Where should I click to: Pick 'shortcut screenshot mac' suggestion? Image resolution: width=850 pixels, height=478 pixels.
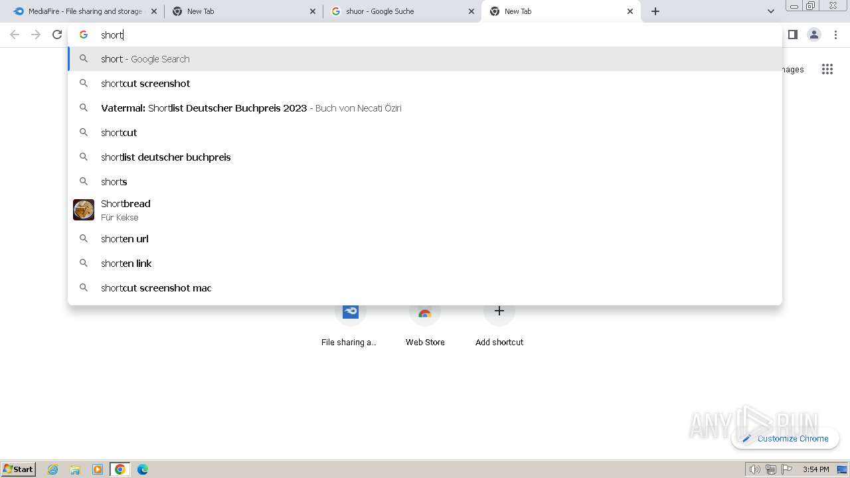pyautogui.click(x=425, y=288)
